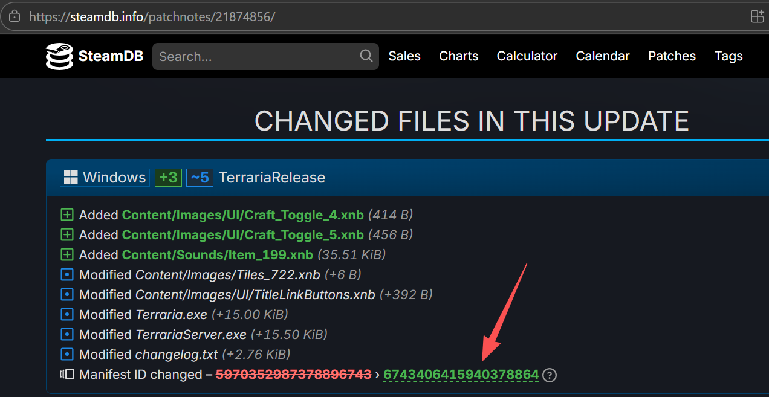The height and width of the screenshot is (397, 769).
Task: Click the SteamDB logo icon
Action: pyautogui.click(x=59, y=56)
